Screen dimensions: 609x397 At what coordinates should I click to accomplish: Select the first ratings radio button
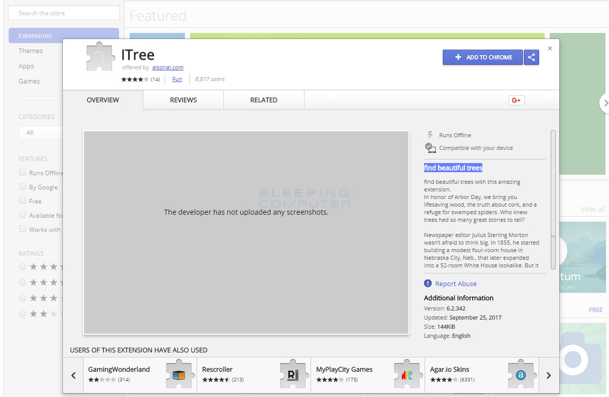22,266
